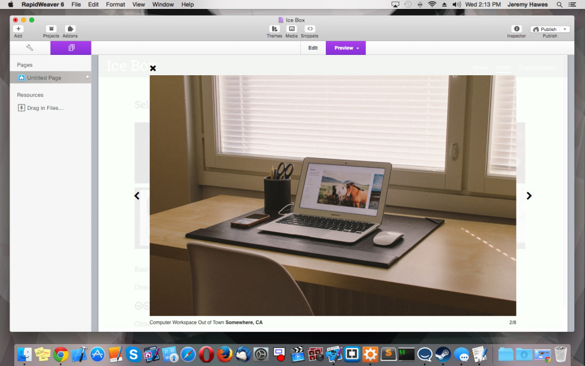Viewport: 585px width, 366px height.
Task: Open System Preferences from the dock
Action: click(261, 354)
